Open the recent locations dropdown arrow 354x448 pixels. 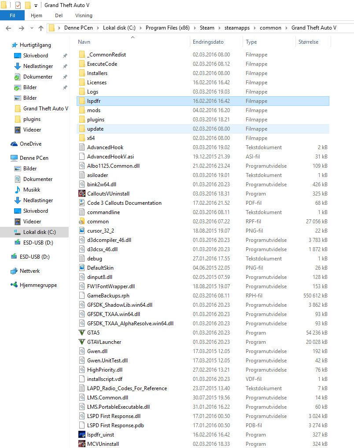tap(32, 28)
